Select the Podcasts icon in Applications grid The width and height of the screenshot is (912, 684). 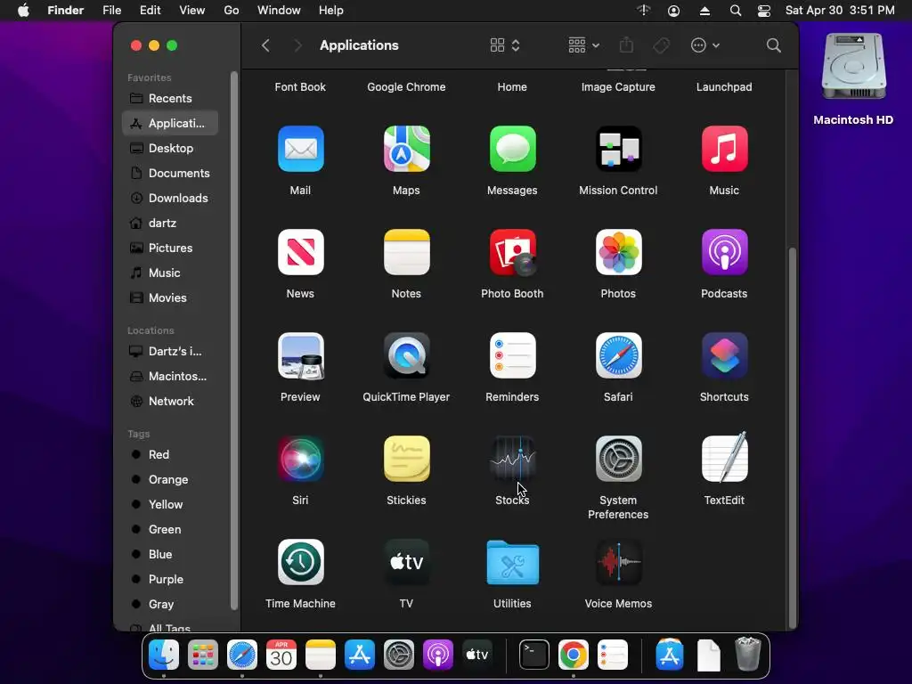click(x=724, y=252)
